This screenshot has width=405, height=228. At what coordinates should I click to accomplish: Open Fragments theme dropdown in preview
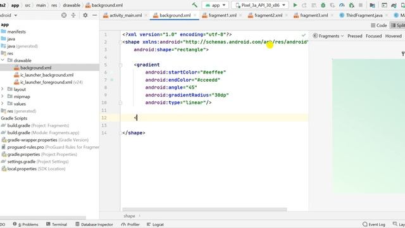click(328, 36)
